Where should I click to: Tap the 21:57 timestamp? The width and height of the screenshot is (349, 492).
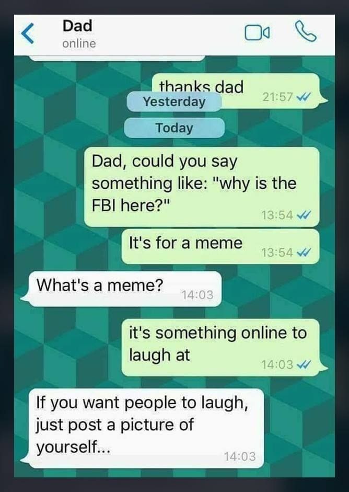click(277, 97)
